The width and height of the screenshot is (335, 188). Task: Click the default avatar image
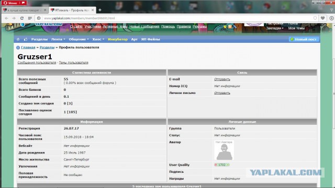(224, 150)
